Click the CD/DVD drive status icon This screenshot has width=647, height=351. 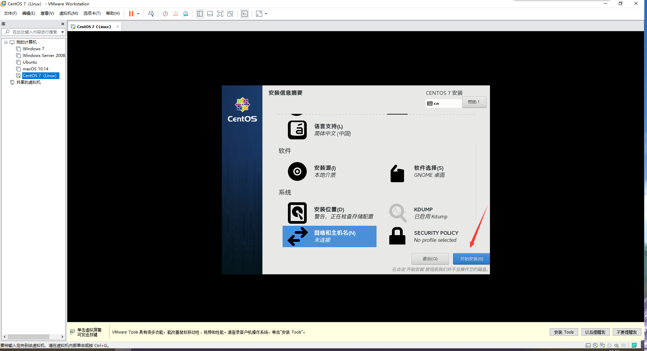pyautogui.click(x=595, y=346)
